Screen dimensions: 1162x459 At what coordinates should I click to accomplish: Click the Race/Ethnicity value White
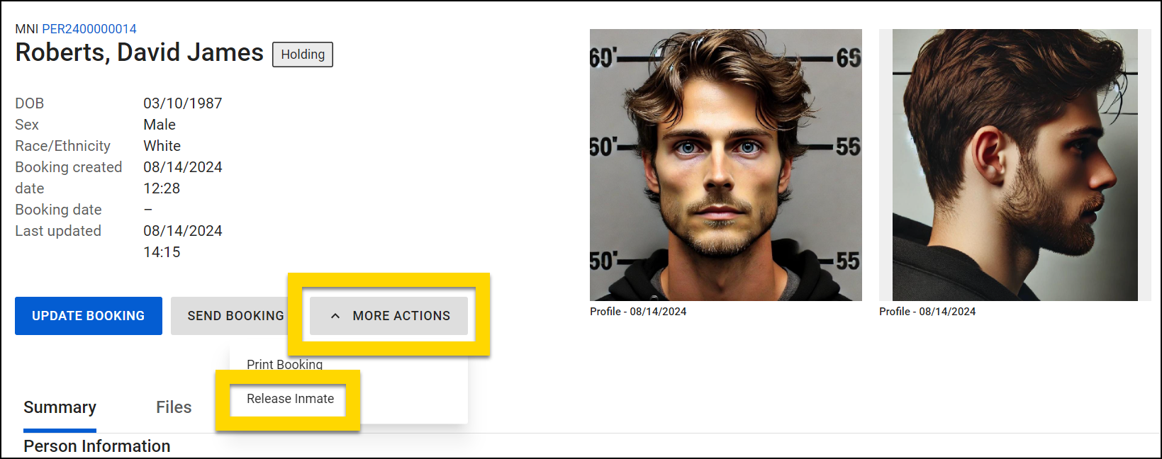(162, 146)
